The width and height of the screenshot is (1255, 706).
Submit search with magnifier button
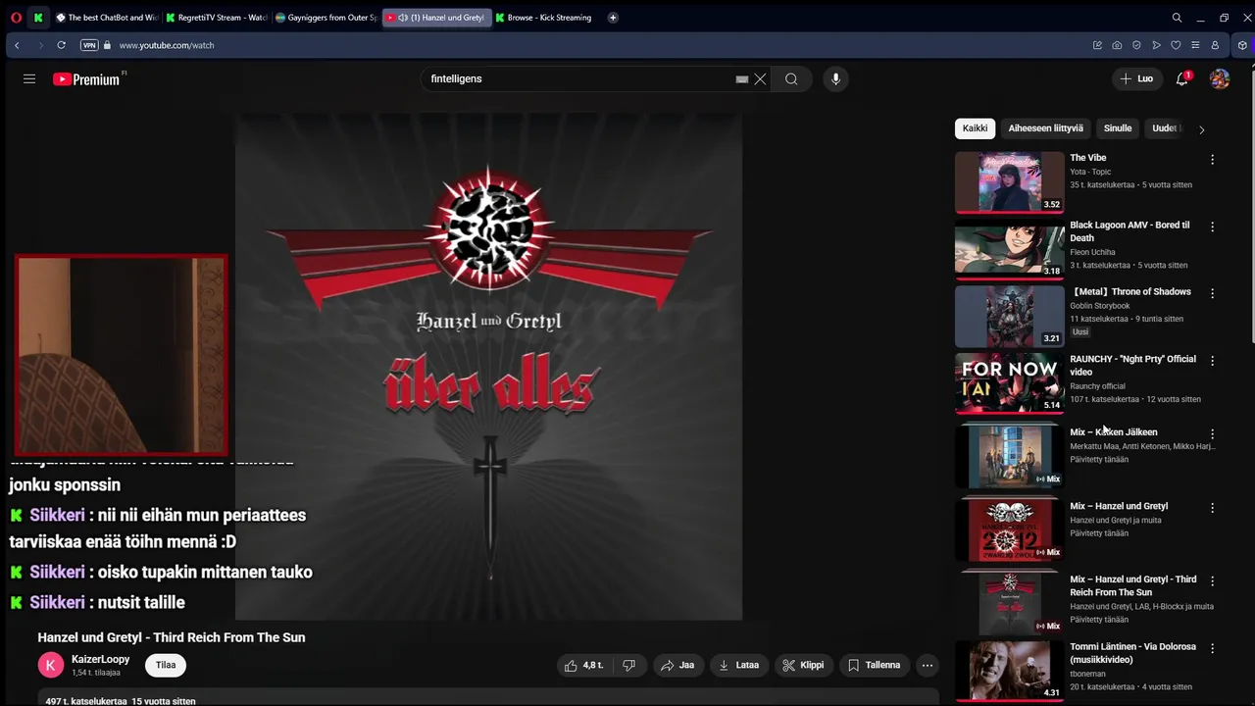click(x=791, y=78)
